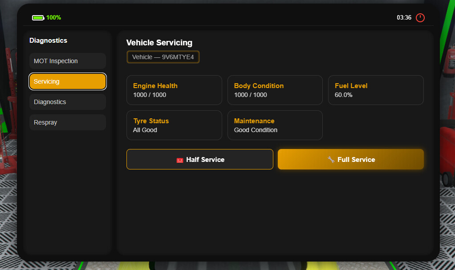Open the Respray section

(68, 122)
